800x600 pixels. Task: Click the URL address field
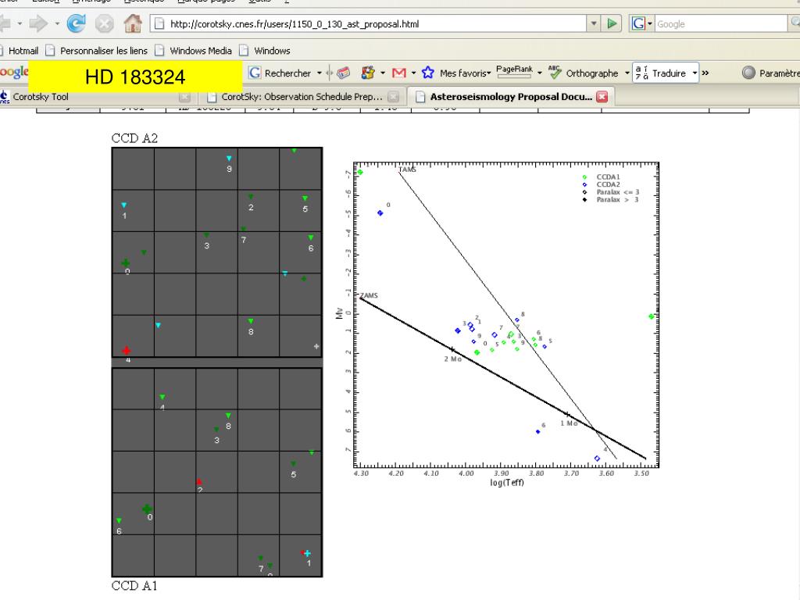376,23
